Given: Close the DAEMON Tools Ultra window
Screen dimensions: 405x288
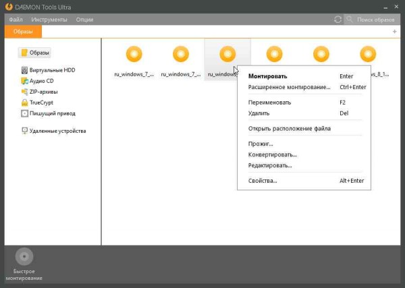Looking at the screenshot, I should pyautogui.click(x=396, y=7).
